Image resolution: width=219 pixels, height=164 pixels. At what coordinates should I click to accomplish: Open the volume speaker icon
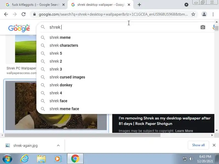(191, 159)
